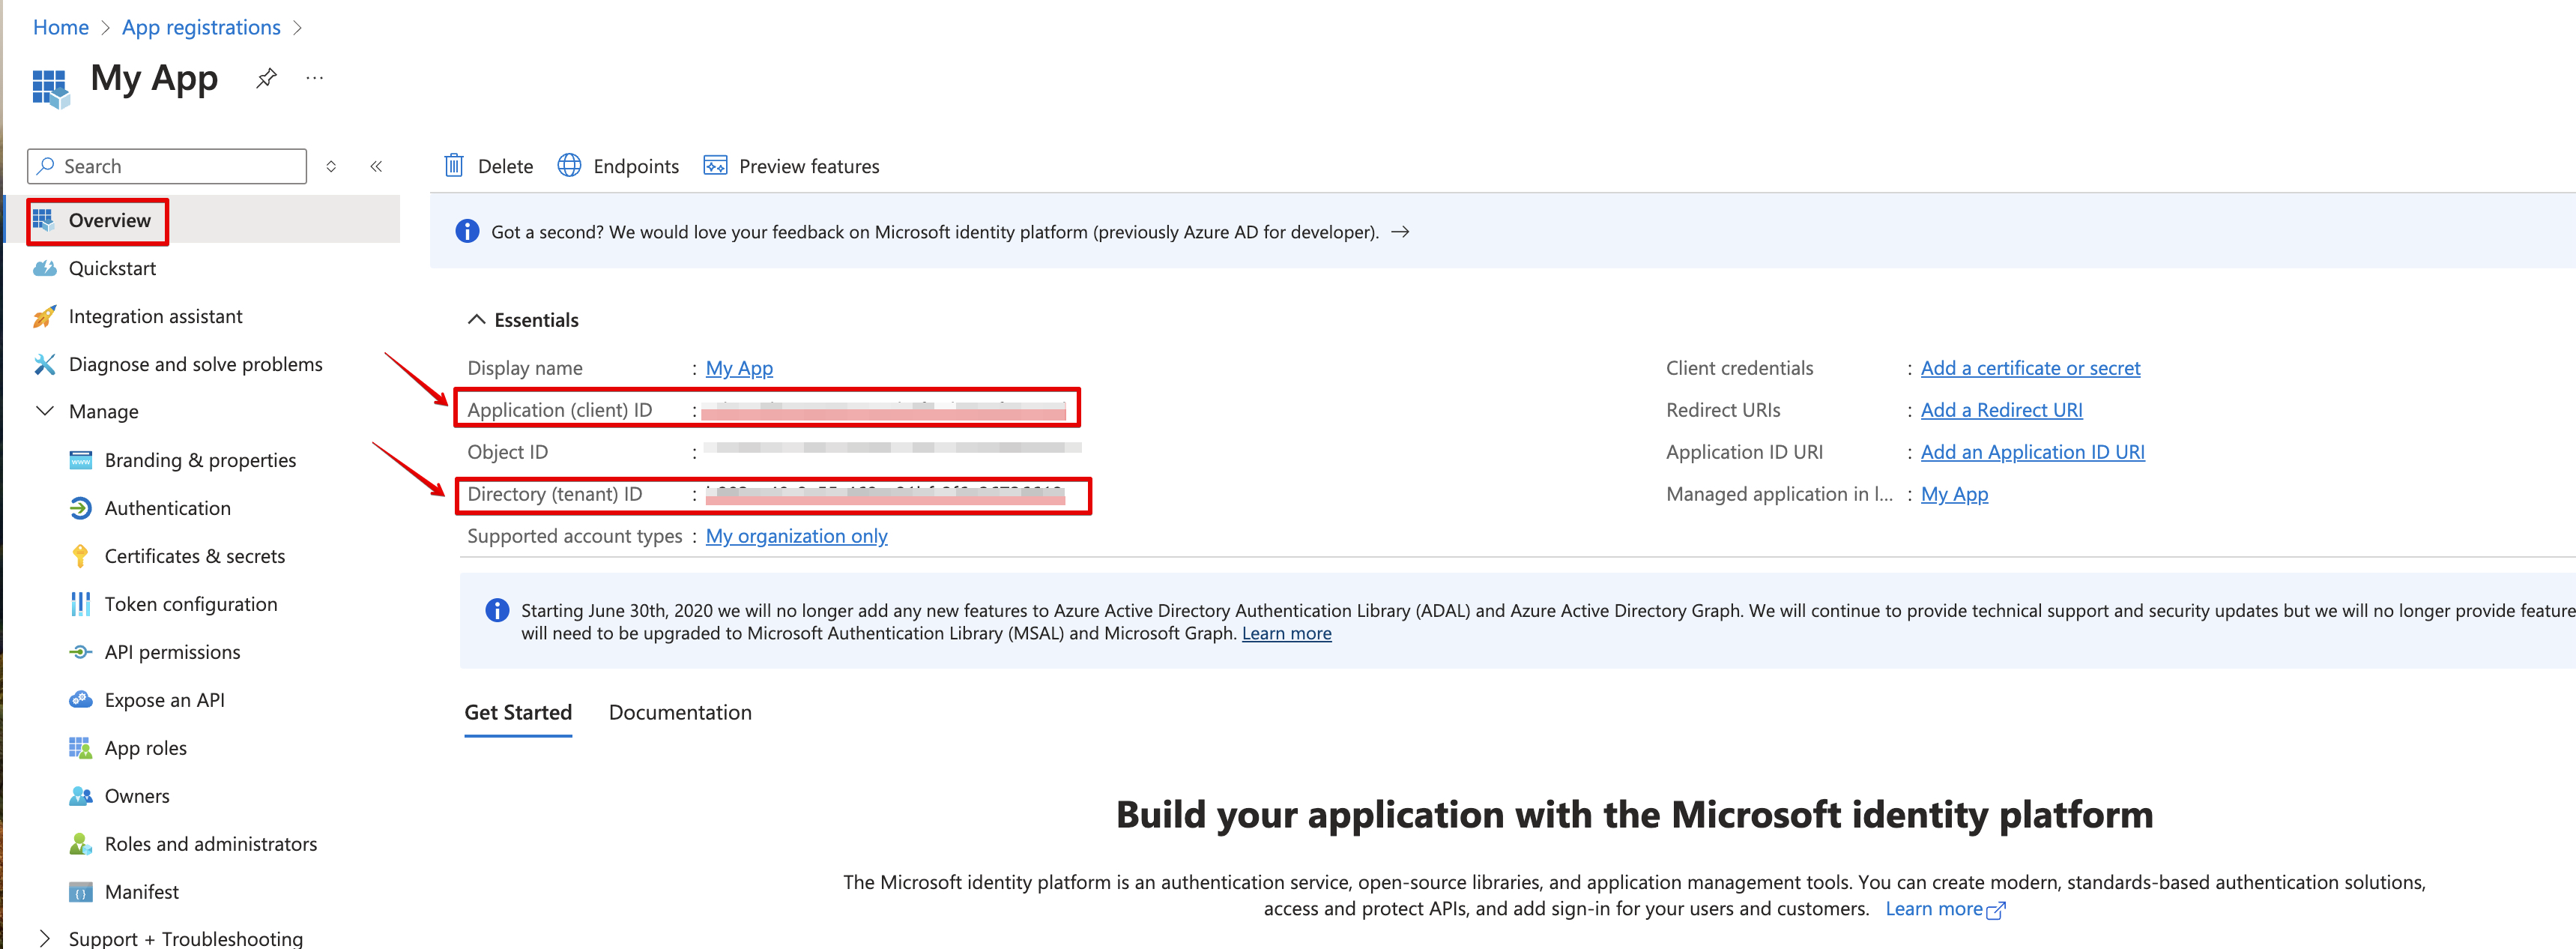
Task: Click My organization only link
Action: click(x=796, y=536)
